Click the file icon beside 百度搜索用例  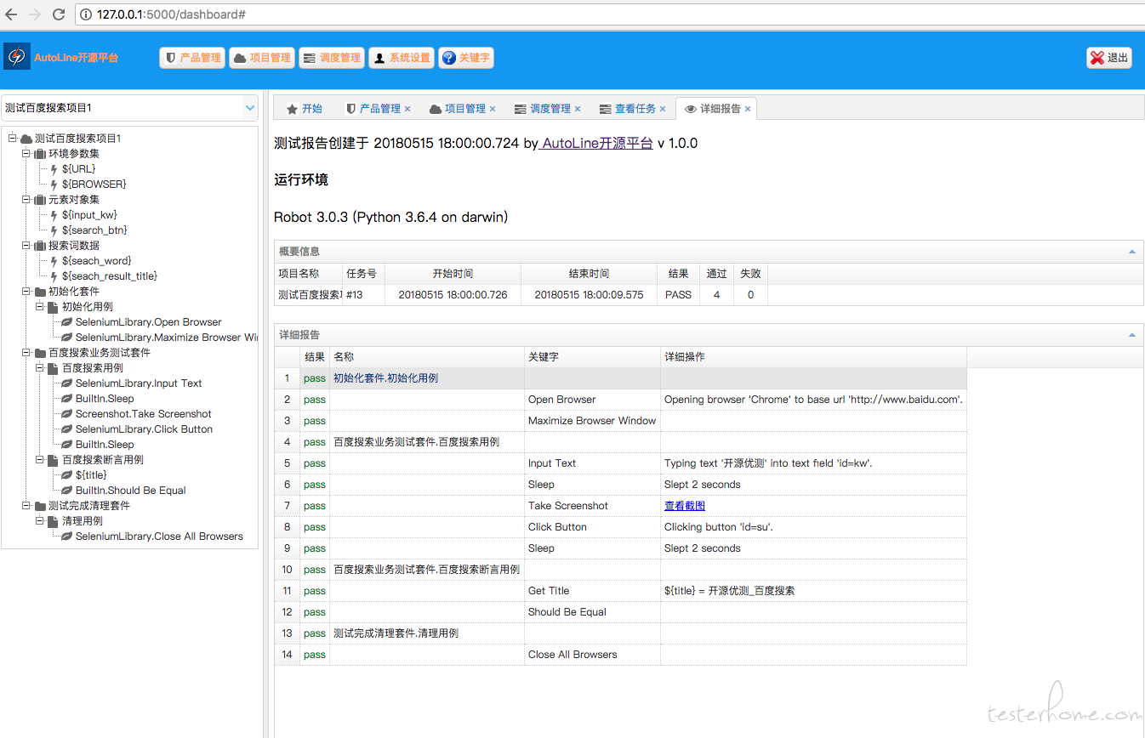(53, 368)
